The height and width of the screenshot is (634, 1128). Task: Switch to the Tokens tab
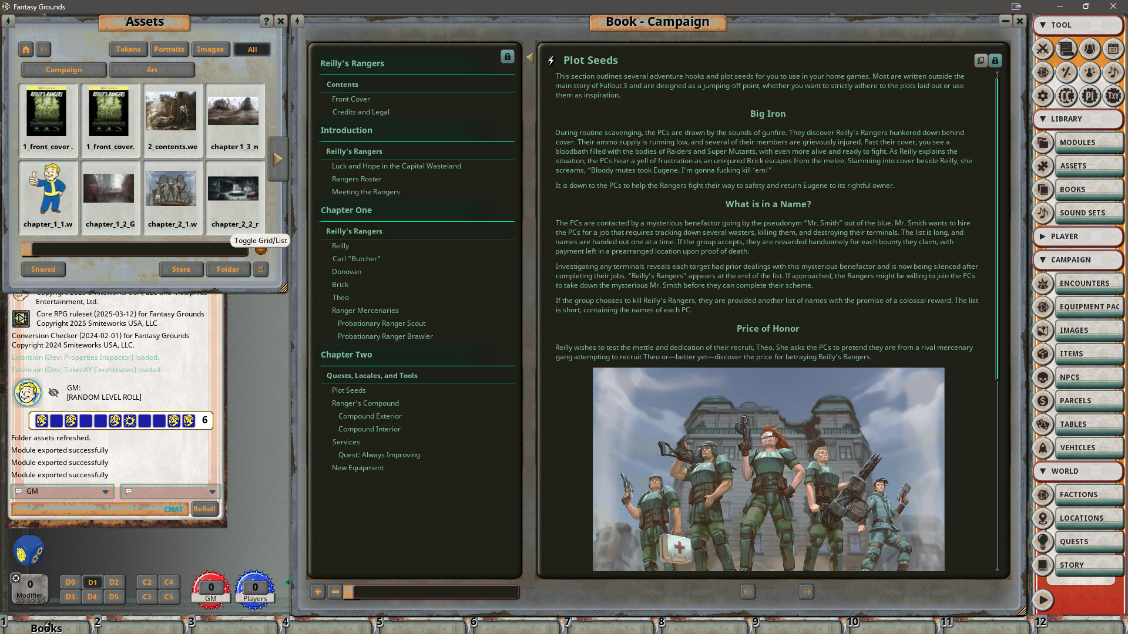(x=128, y=49)
